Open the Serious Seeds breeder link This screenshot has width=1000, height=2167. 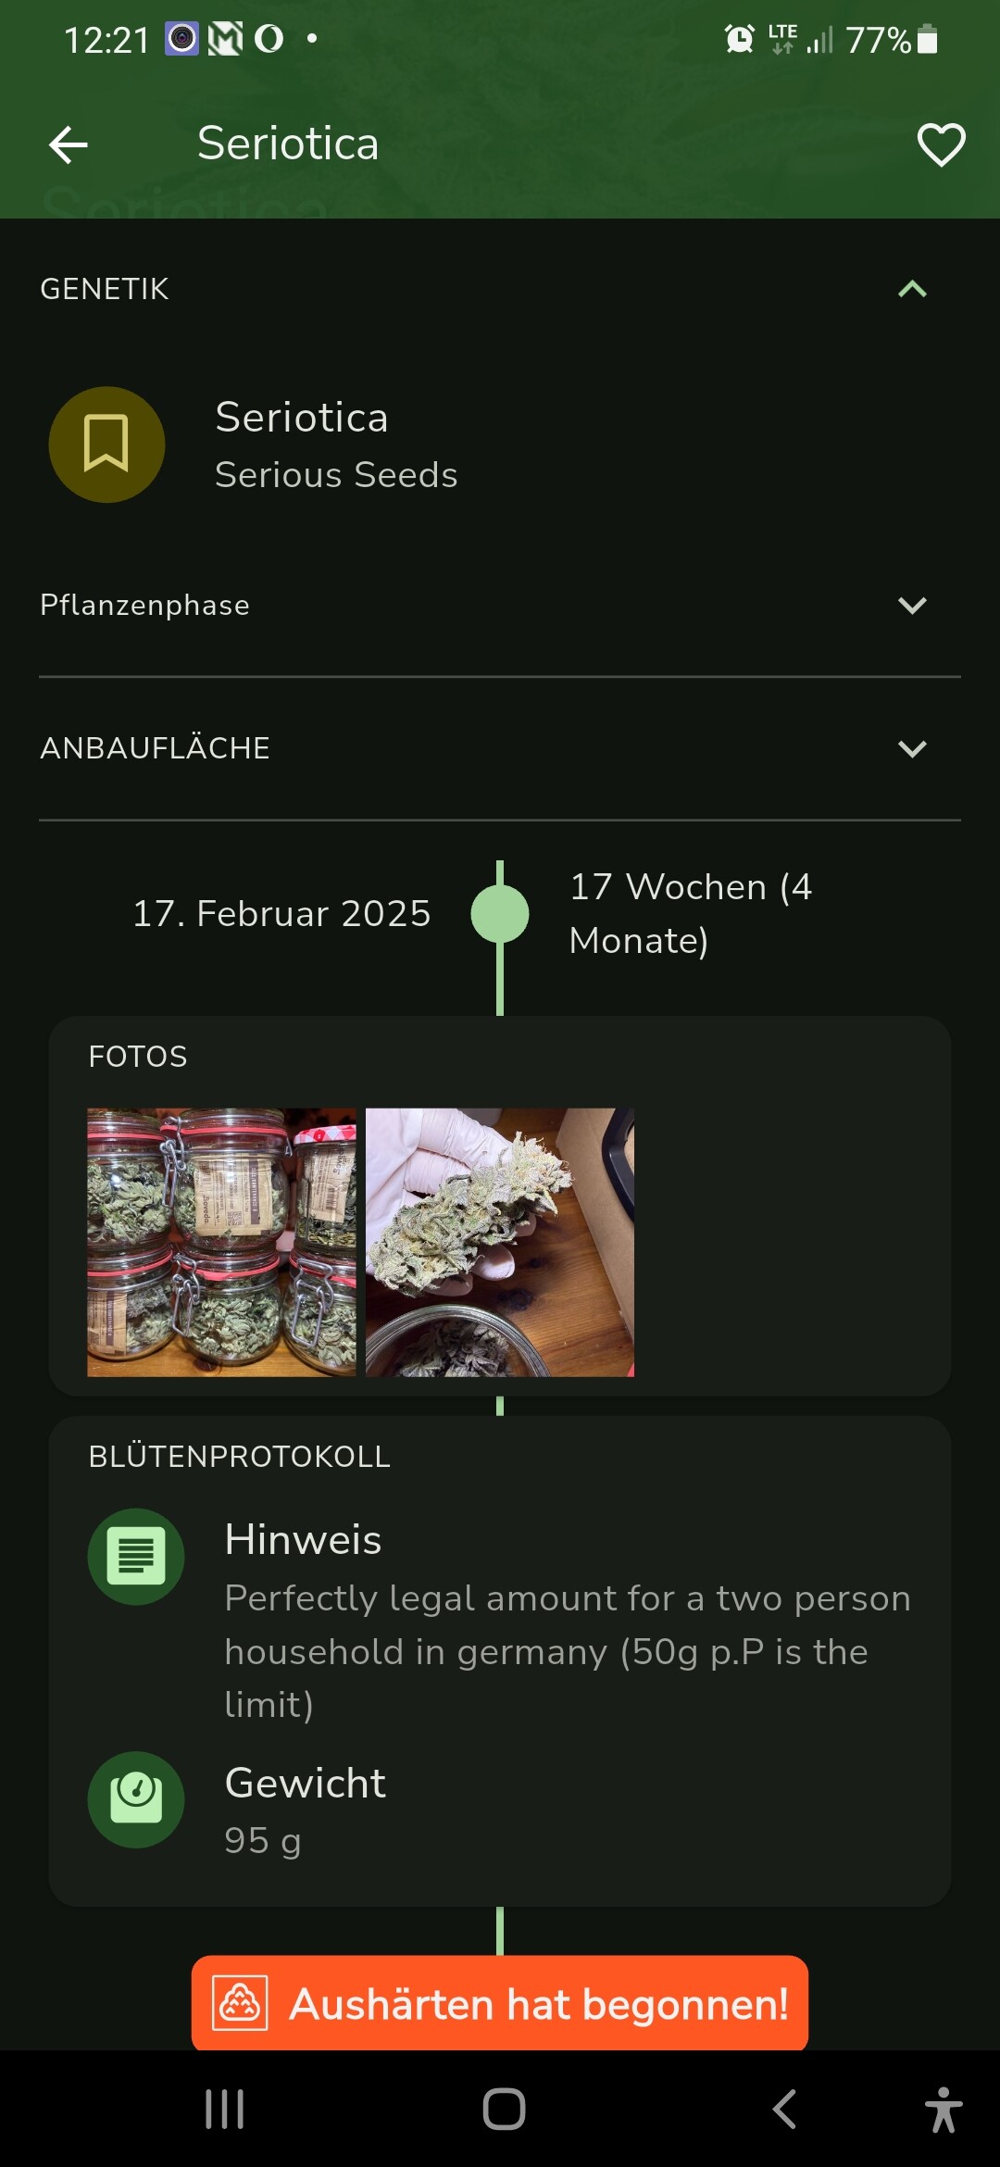pos(336,475)
